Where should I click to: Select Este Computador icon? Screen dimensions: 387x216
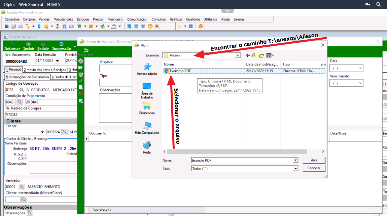[x=147, y=126]
